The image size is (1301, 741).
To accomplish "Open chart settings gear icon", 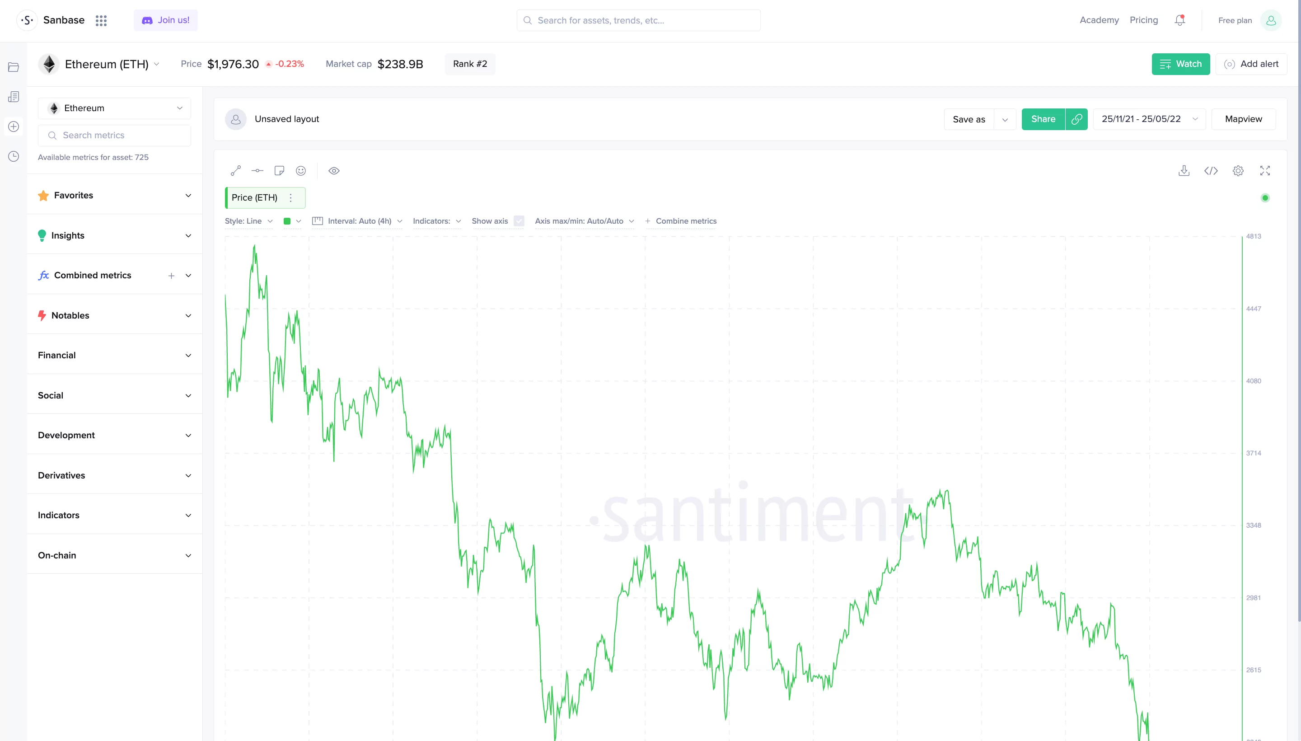I will coord(1238,170).
